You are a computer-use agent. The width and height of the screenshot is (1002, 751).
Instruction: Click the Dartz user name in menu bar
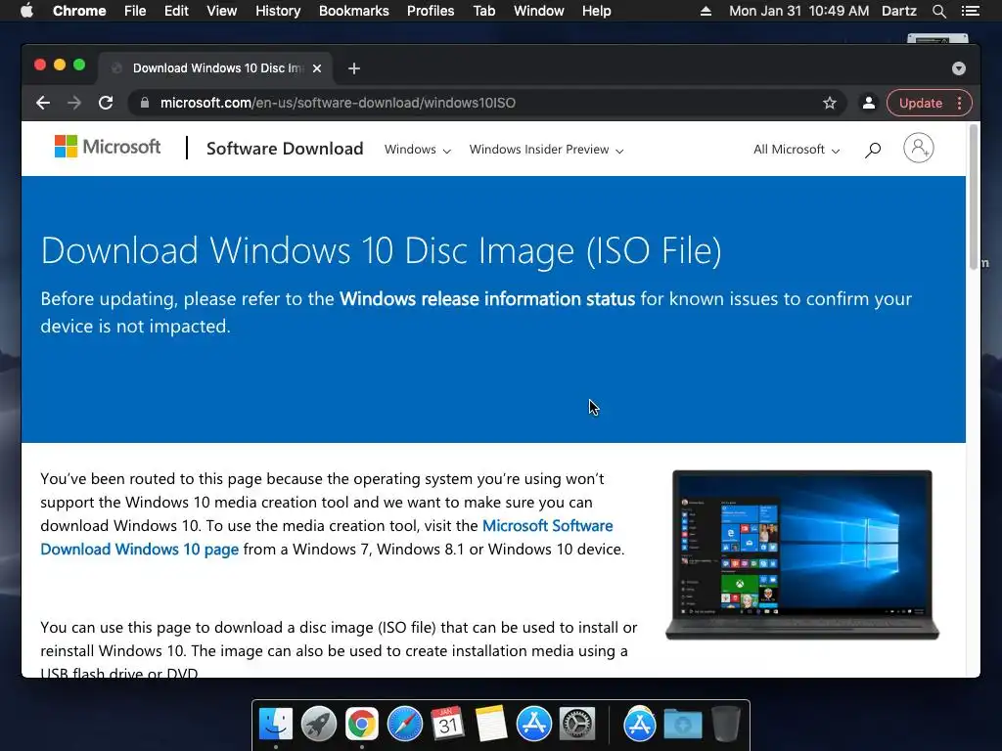point(898,11)
